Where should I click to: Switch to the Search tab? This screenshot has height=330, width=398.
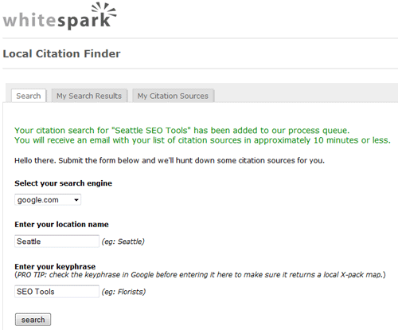coord(29,96)
